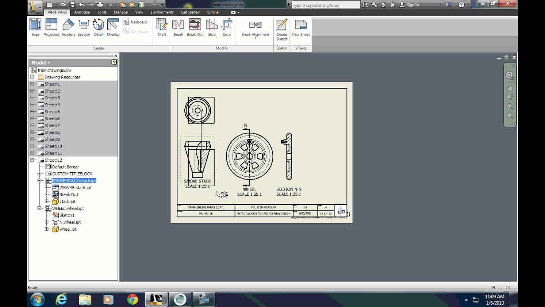Image resolution: width=545 pixels, height=307 pixels.
Task: Expand the stack.ipt node
Action: (46, 201)
